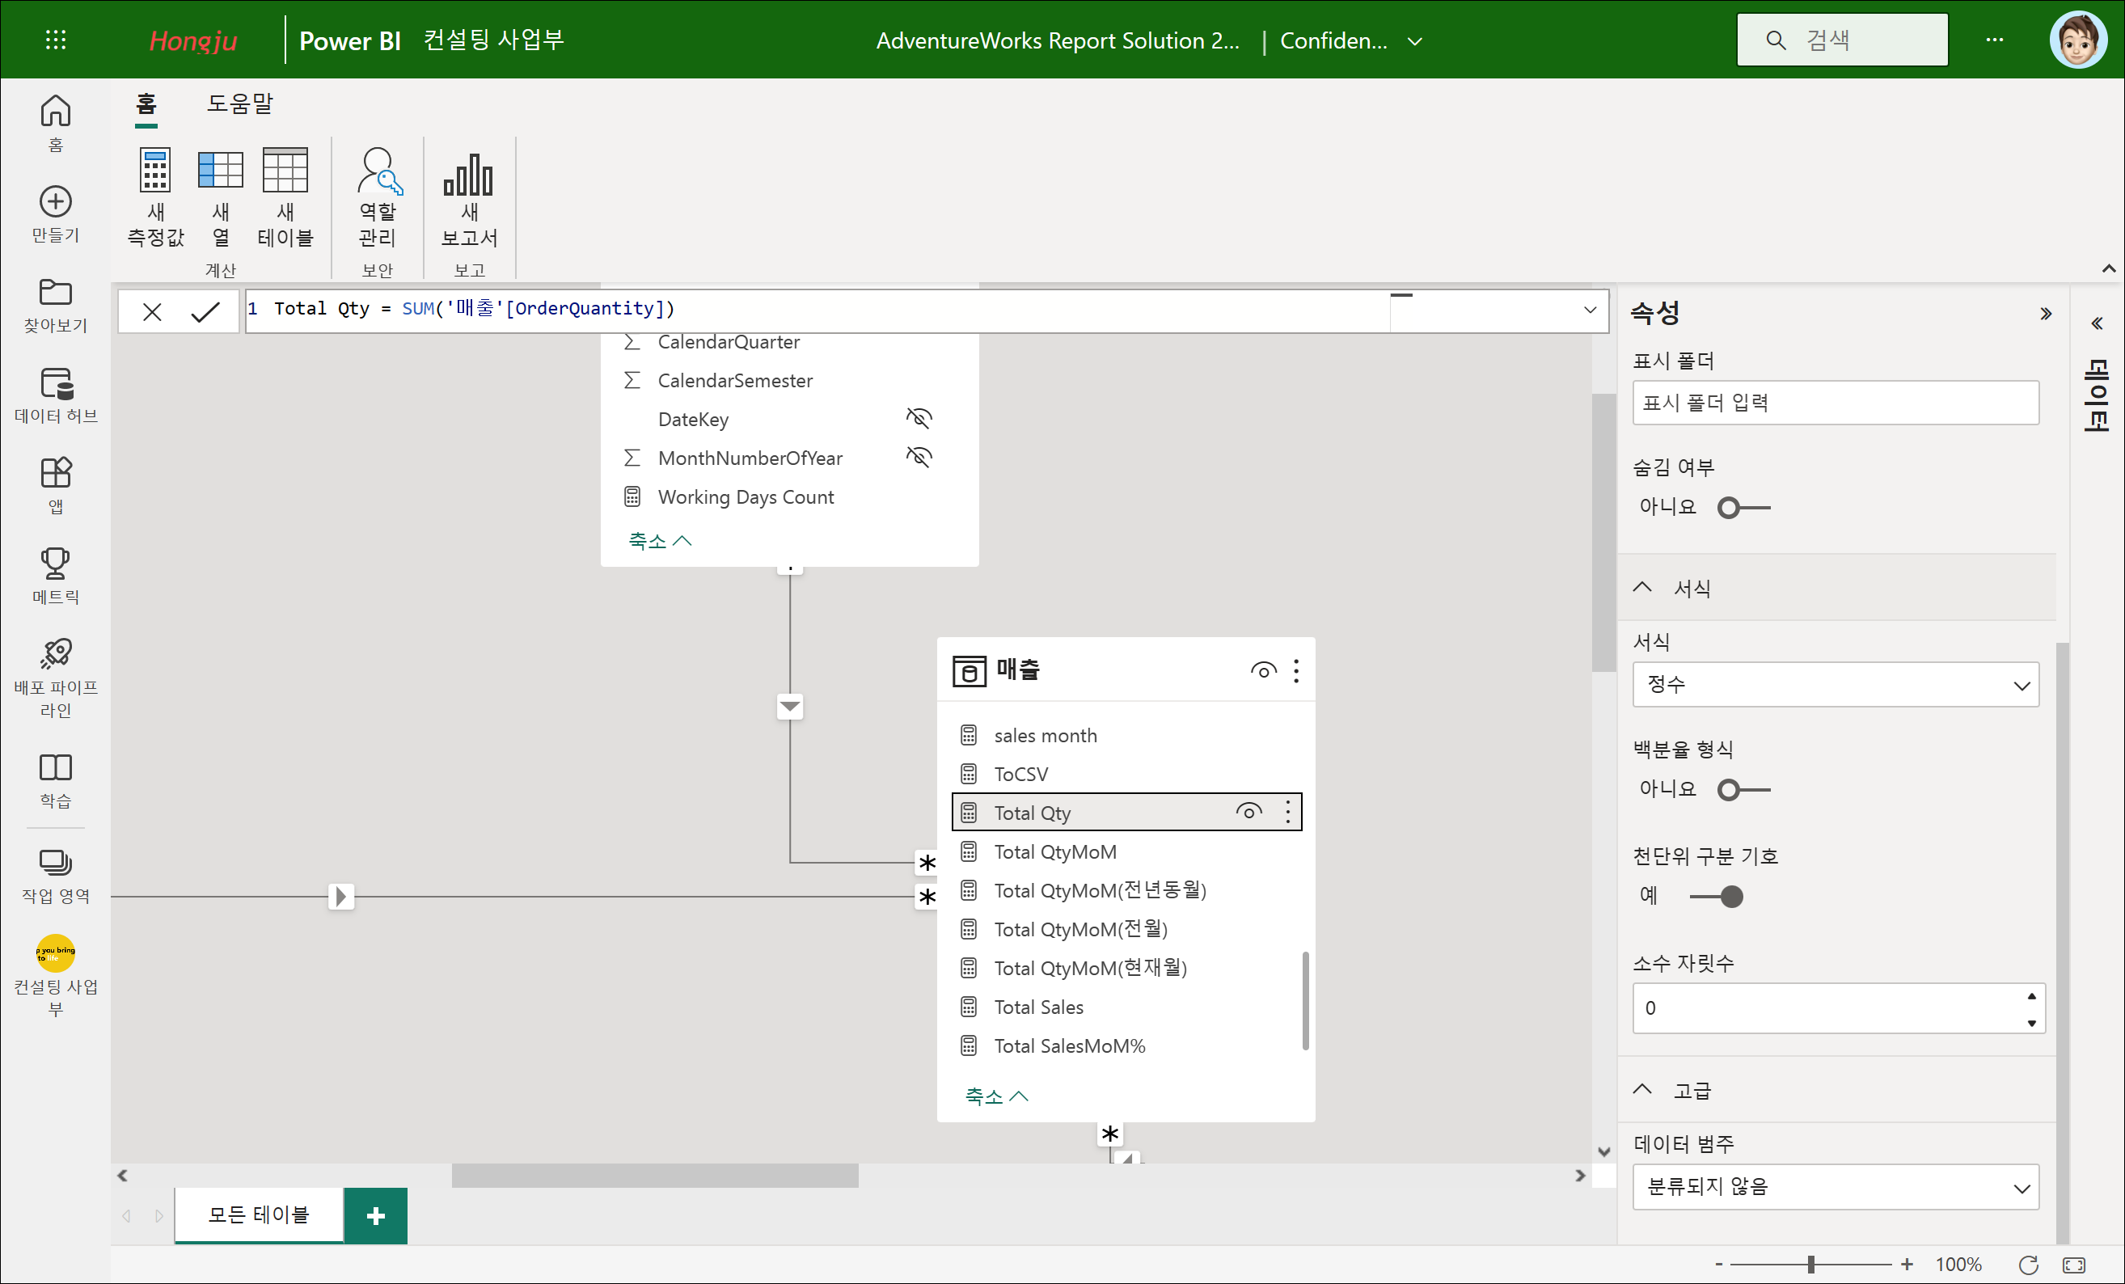2125x1284 pixels.
Task: Open the format (서식) dropdown showing 정수
Action: 1835,685
